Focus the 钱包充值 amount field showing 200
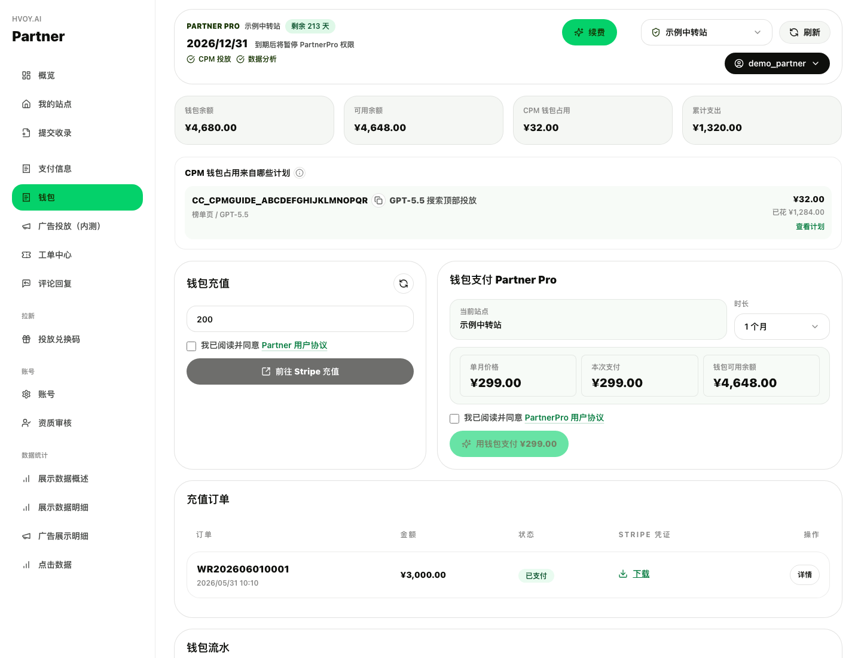861x658 pixels. click(300, 319)
